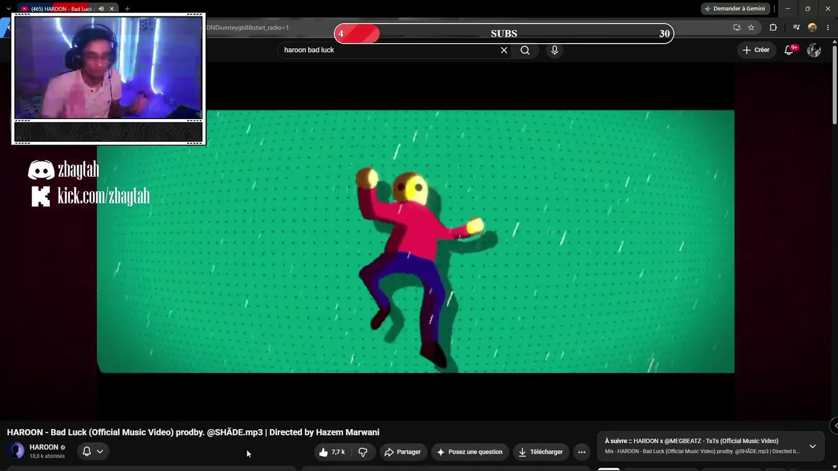Click the Télécharger download button
The width and height of the screenshot is (838, 471).
click(x=541, y=452)
